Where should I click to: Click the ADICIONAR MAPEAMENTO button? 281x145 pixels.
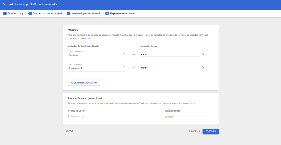tap(84, 83)
